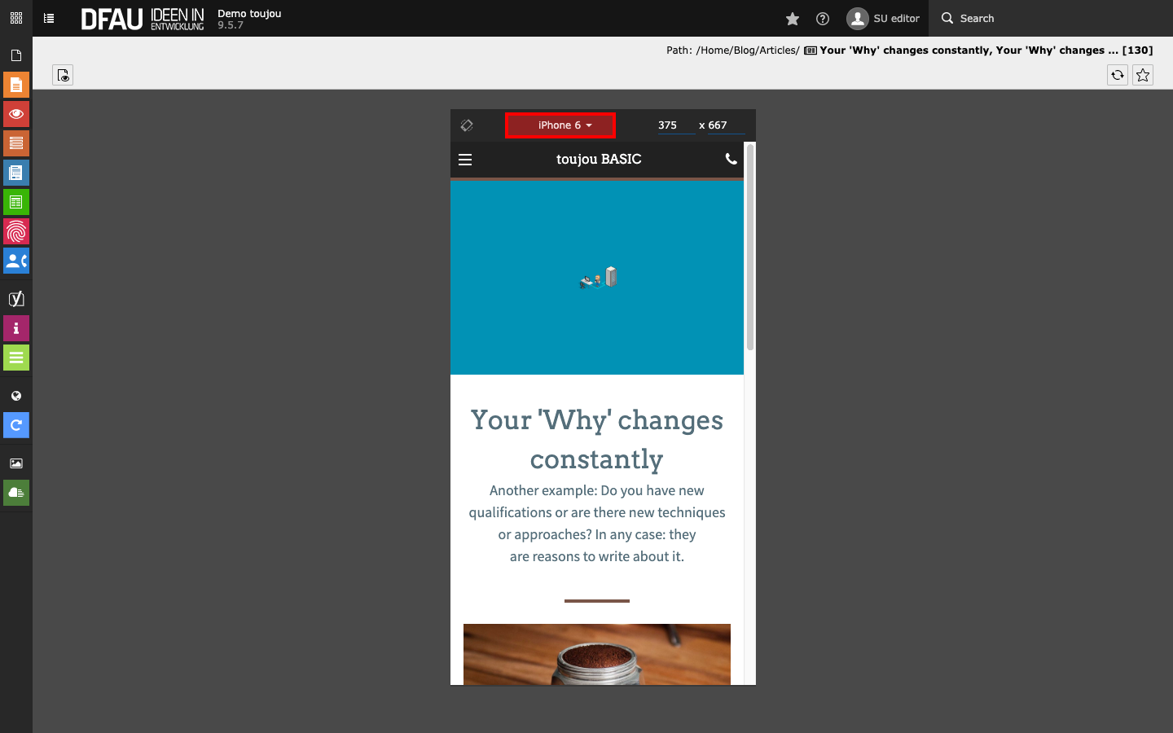Toggle the module menu grid icon

(16, 18)
